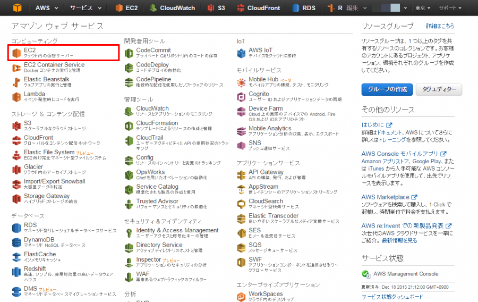The width and height of the screenshot is (478, 302).
Task: Click the CodePipeline icon
Action: pos(129,82)
